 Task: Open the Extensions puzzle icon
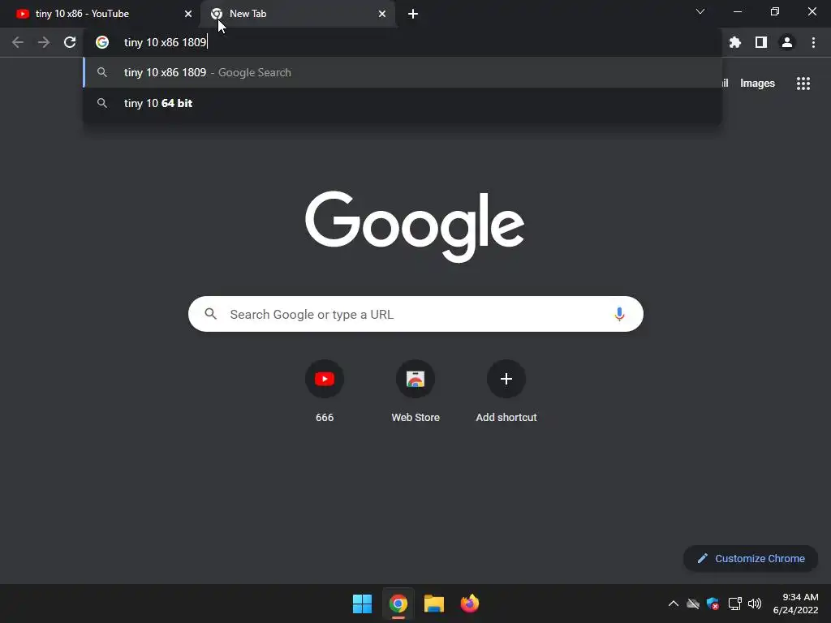(735, 42)
